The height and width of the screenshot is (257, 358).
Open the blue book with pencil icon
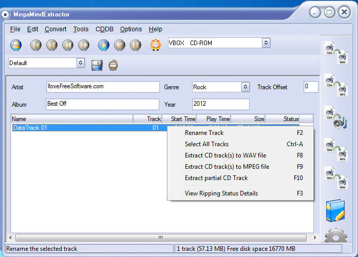coord(335,210)
